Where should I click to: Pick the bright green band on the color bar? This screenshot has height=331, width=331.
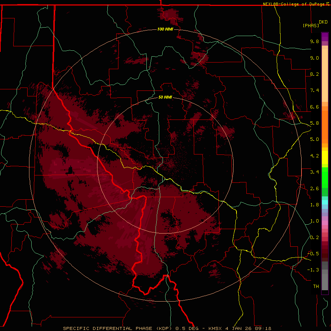pos(325,178)
